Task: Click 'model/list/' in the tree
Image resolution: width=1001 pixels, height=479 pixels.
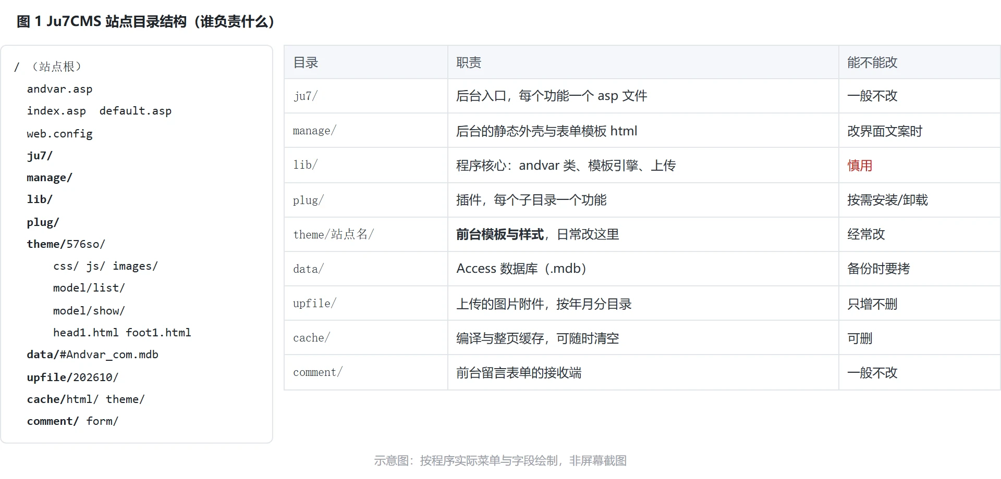Action: [89, 288]
